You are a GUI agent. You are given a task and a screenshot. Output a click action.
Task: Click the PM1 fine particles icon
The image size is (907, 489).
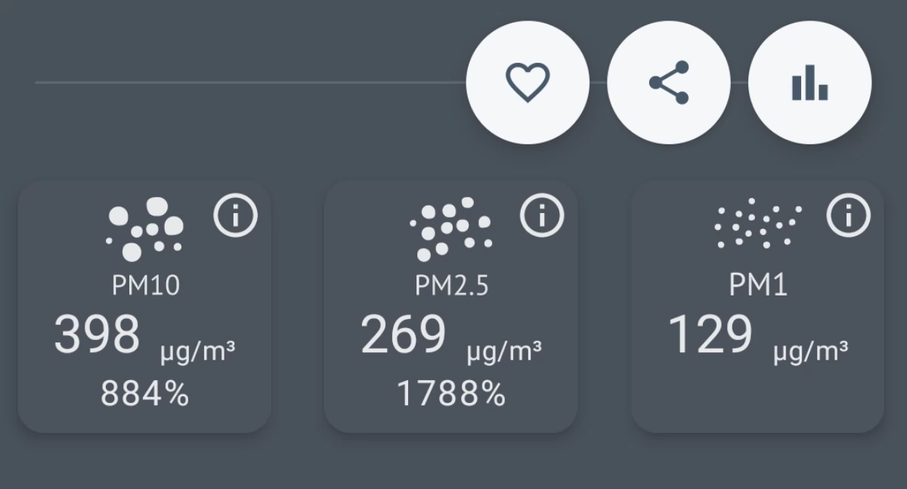pos(758,223)
